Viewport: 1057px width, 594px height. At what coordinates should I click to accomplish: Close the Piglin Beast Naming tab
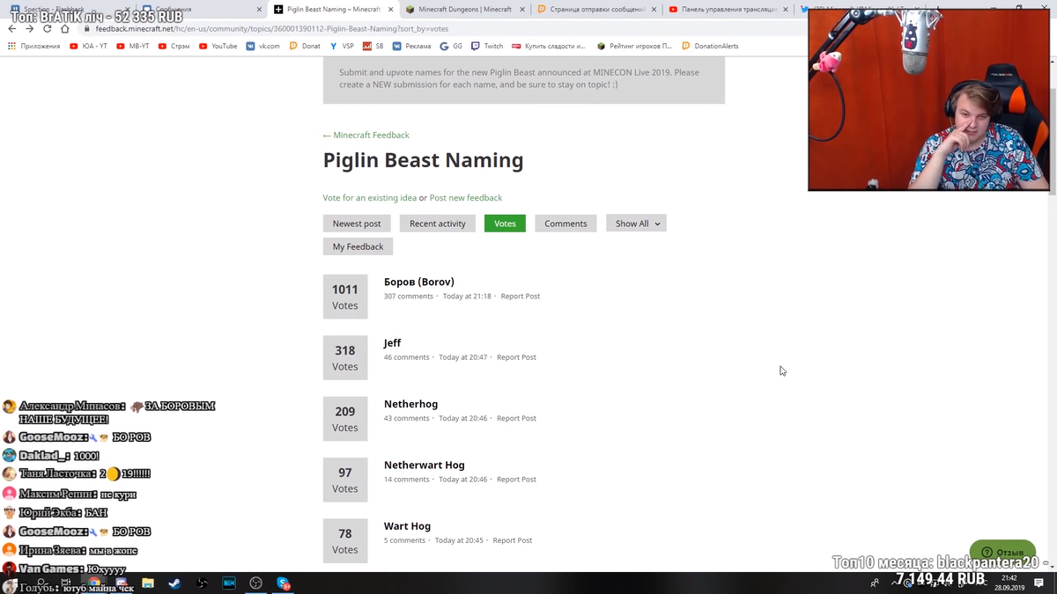coord(391,10)
